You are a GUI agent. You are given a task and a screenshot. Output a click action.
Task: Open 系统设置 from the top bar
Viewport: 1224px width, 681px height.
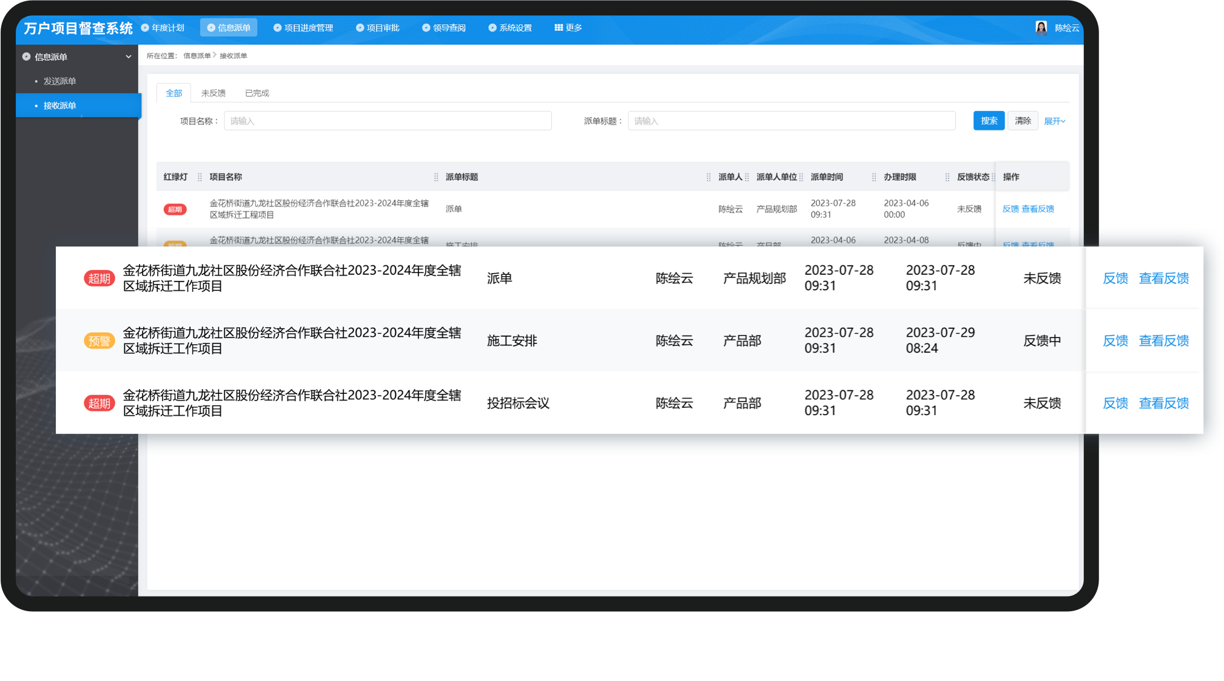point(510,28)
